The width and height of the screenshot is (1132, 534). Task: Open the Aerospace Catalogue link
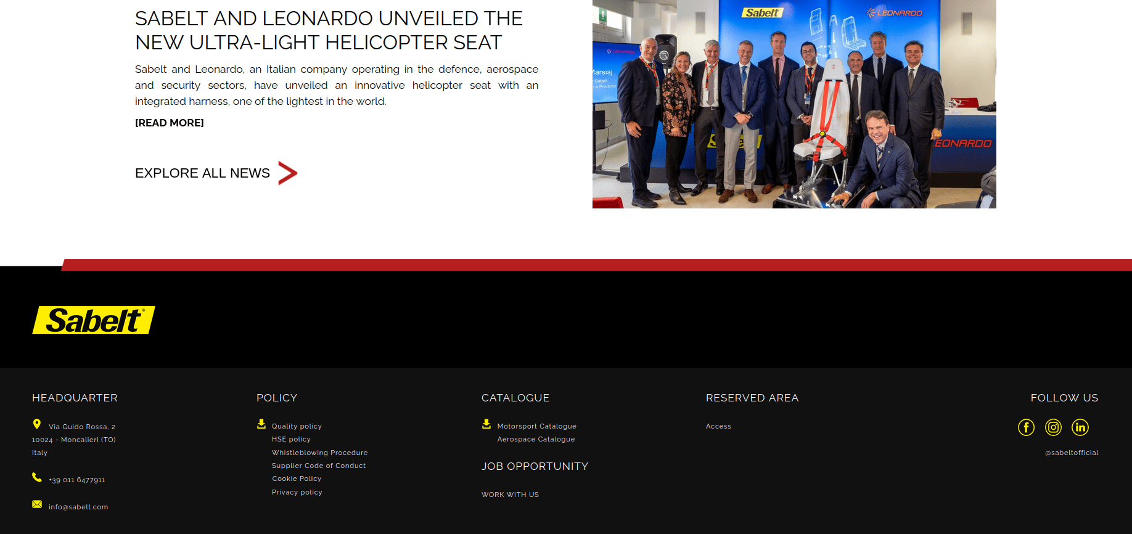pyautogui.click(x=536, y=440)
